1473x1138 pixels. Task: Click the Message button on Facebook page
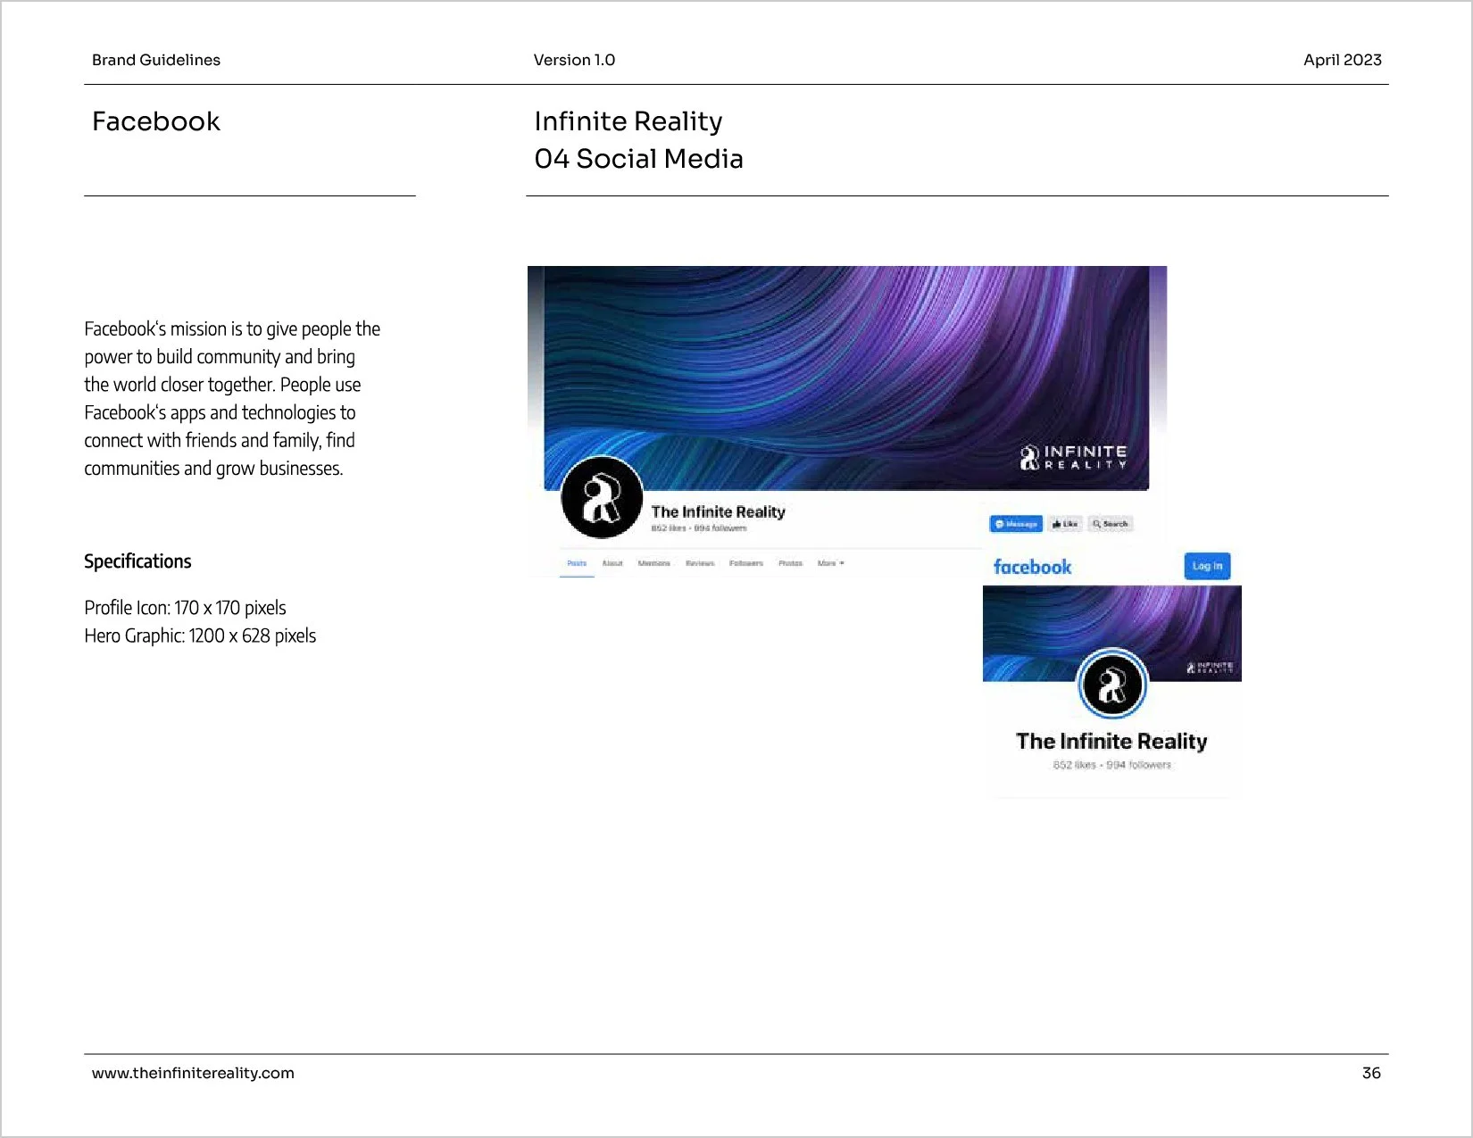pyautogui.click(x=1016, y=524)
